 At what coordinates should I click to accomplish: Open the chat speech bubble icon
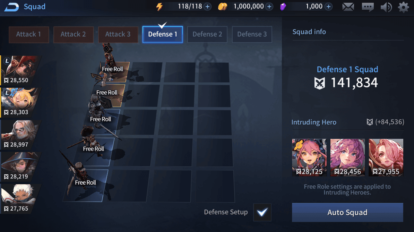click(368, 7)
